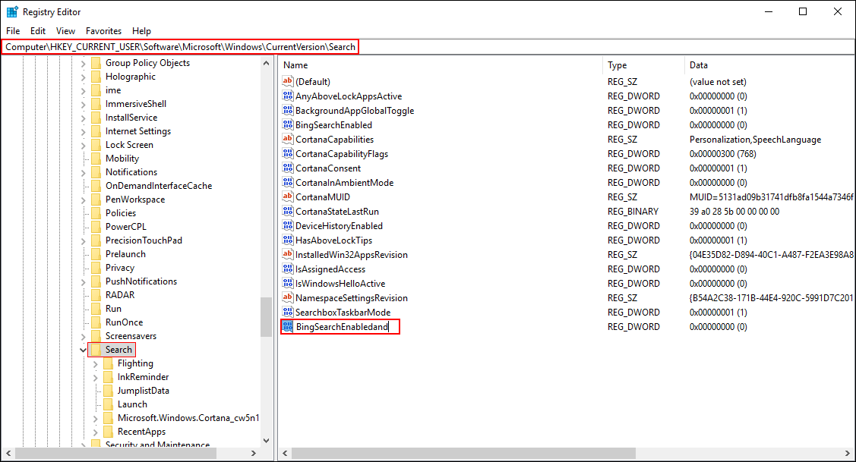856x462 pixels.
Task: Click the 0x00000300 (768) data cell
Action: pyautogui.click(x=723, y=154)
